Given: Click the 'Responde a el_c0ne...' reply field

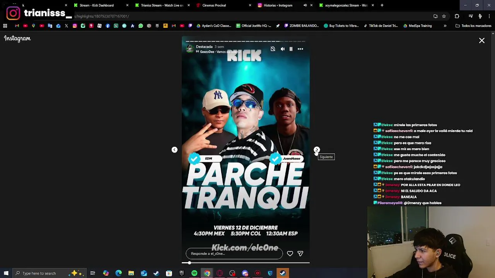Looking at the screenshot, I should (x=234, y=254).
